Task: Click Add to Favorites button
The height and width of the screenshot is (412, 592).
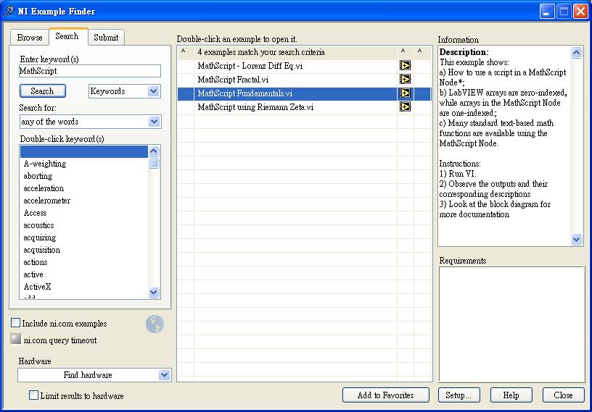Action: [x=385, y=395]
